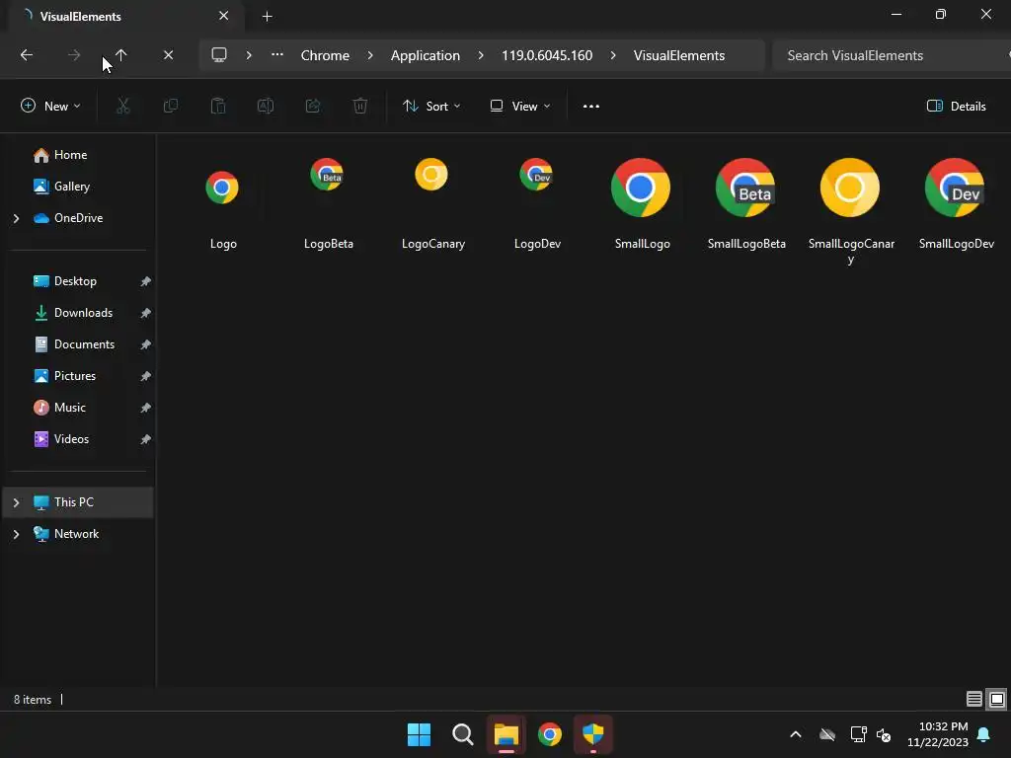The width and height of the screenshot is (1011, 758).
Task: Open Music quick access folder
Action: [70, 408]
